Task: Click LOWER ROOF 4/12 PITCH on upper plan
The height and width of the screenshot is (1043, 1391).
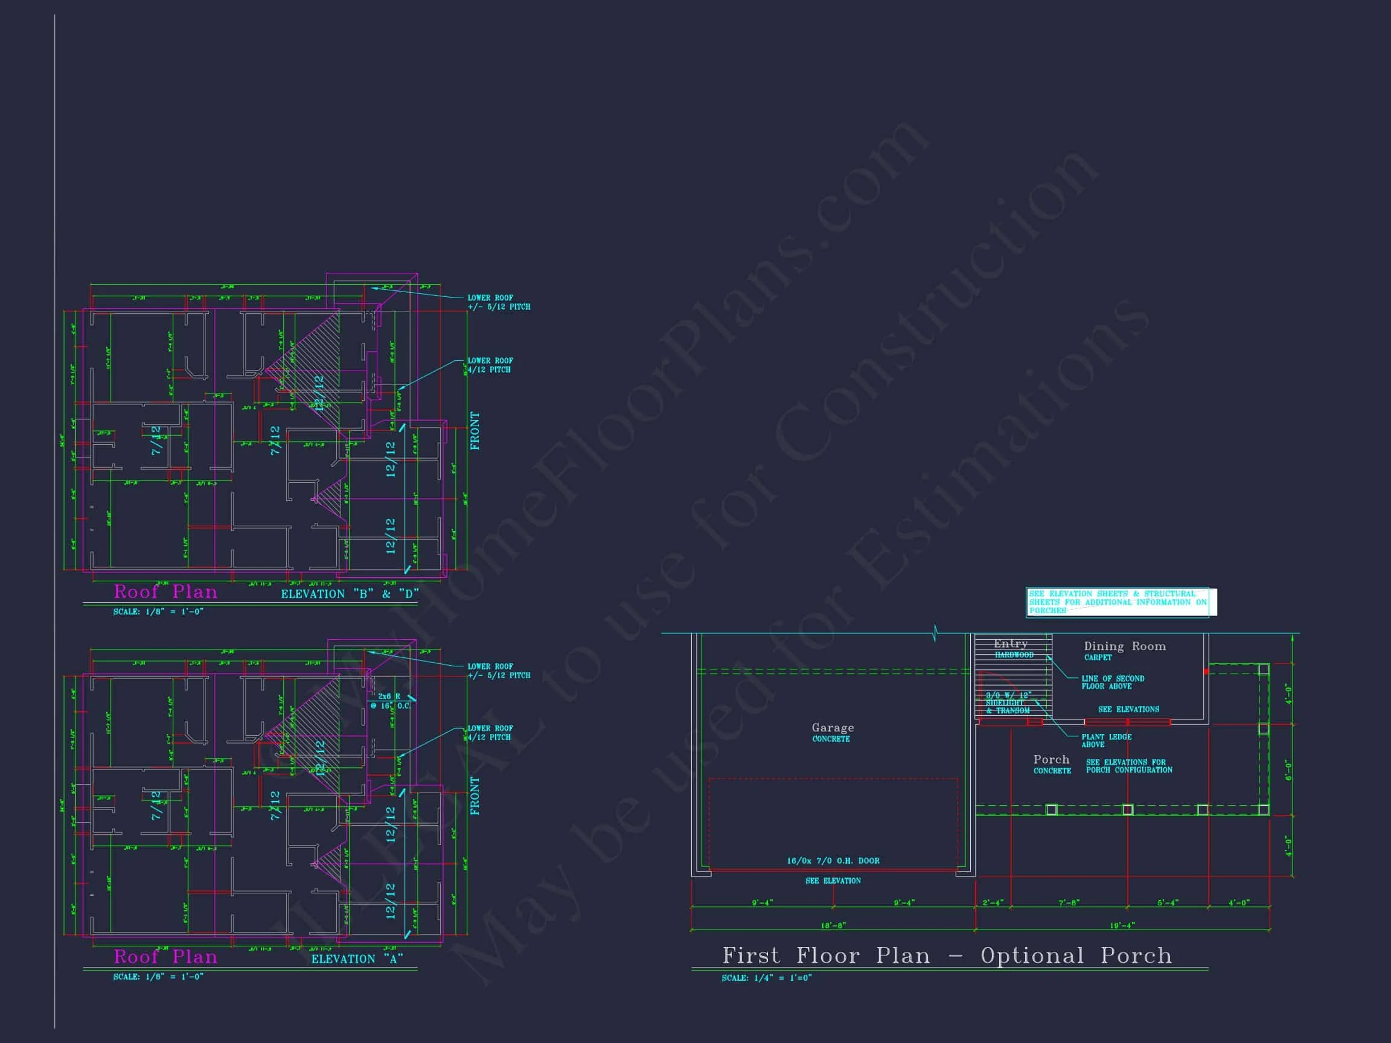Action: 490,365
